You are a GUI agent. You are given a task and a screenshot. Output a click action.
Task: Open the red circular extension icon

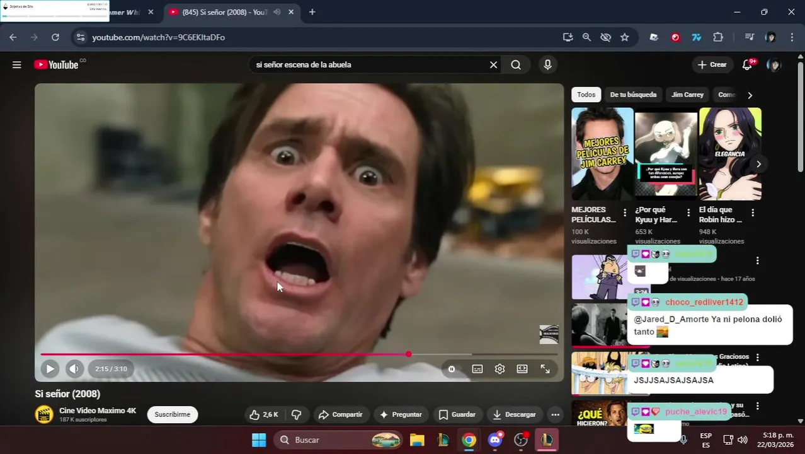[x=675, y=37]
